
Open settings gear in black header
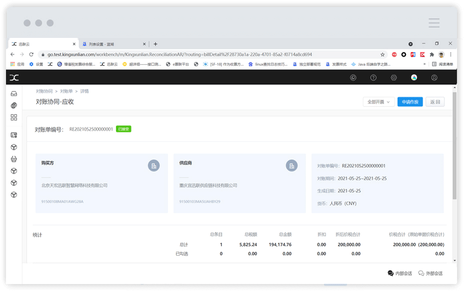pyautogui.click(x=393, y=77)
